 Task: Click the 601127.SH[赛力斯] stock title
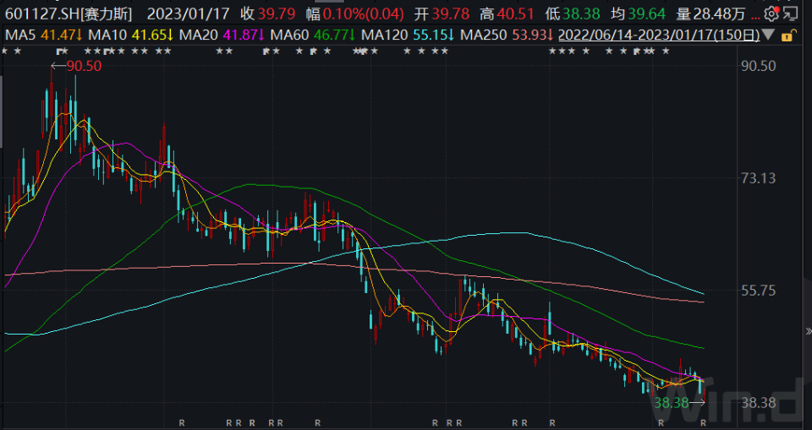pos(69,14)
